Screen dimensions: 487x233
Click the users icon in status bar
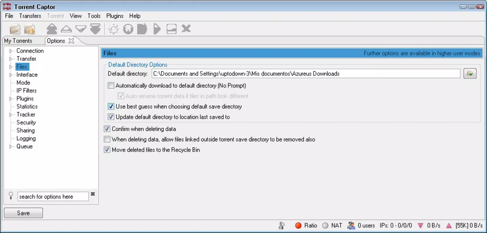click(x=351, y=225)
